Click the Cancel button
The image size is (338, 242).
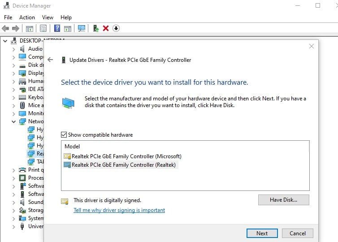coord(298,233)
